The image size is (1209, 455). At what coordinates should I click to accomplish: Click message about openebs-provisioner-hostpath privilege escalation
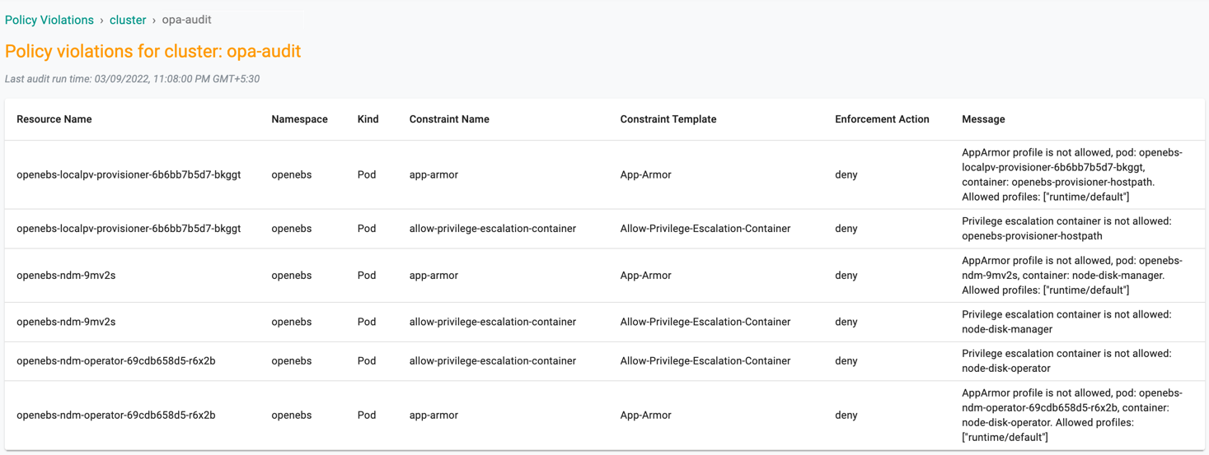(x=1066, y=229)
